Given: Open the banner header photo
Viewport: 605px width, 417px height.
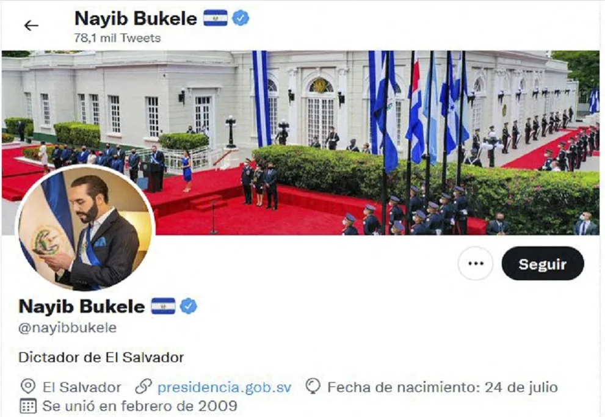Looking at the screenshot, I should tap(301, 143).
